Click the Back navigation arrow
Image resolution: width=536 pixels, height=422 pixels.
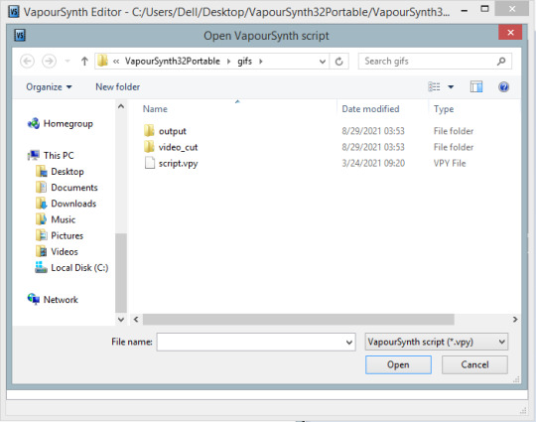tap(28, 62)
